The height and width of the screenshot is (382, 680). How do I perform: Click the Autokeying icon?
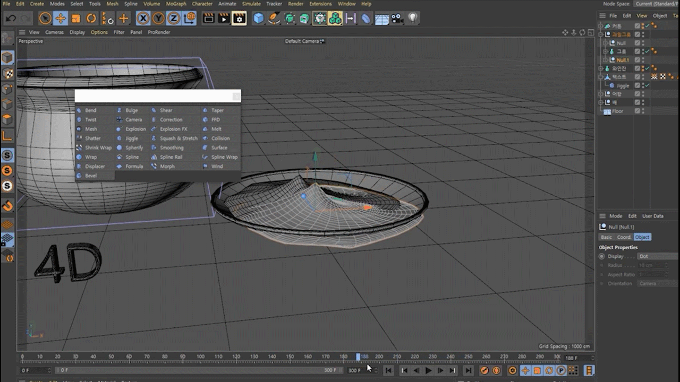(497, 370)
